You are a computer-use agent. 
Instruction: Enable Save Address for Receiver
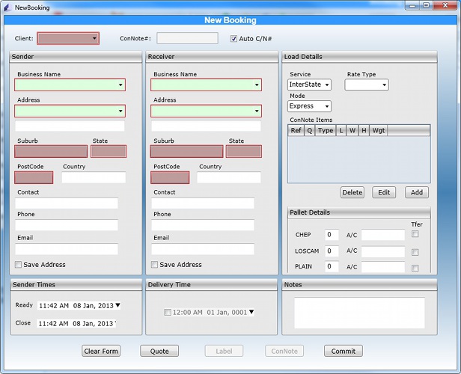point(154,264)
